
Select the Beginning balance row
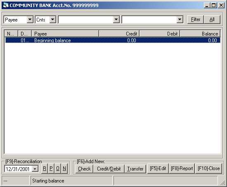pyautogui.click(x=113, y=40)
